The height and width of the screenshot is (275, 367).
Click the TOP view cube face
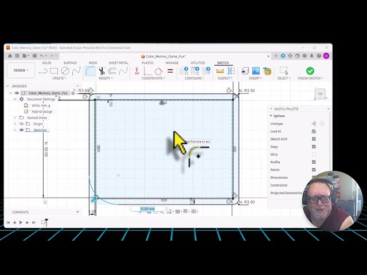(320, 94)
